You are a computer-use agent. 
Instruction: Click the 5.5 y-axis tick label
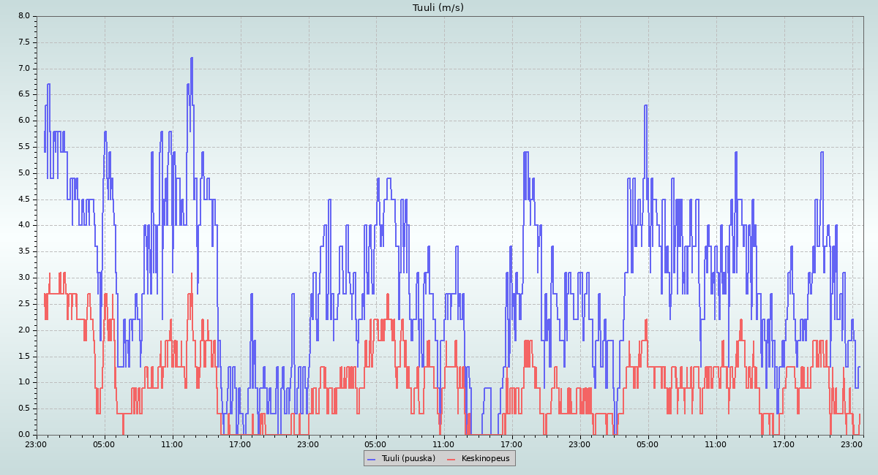click(x=23, y=147)
